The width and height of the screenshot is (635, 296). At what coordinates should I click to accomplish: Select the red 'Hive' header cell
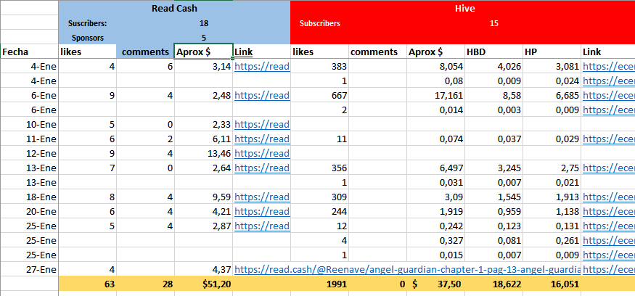coord(462,8)
